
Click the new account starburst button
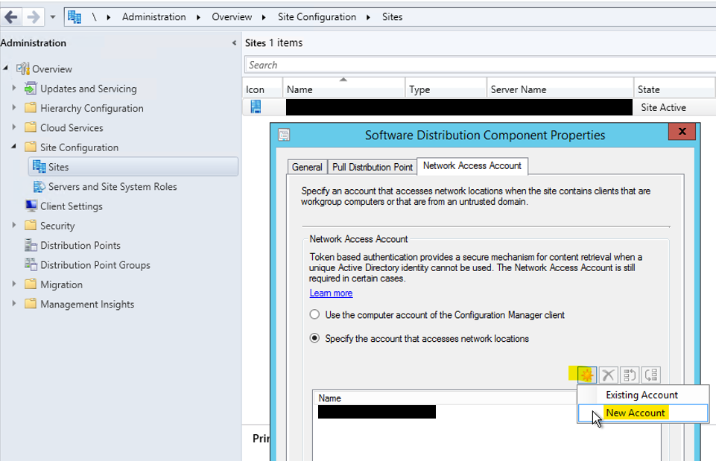587,375
